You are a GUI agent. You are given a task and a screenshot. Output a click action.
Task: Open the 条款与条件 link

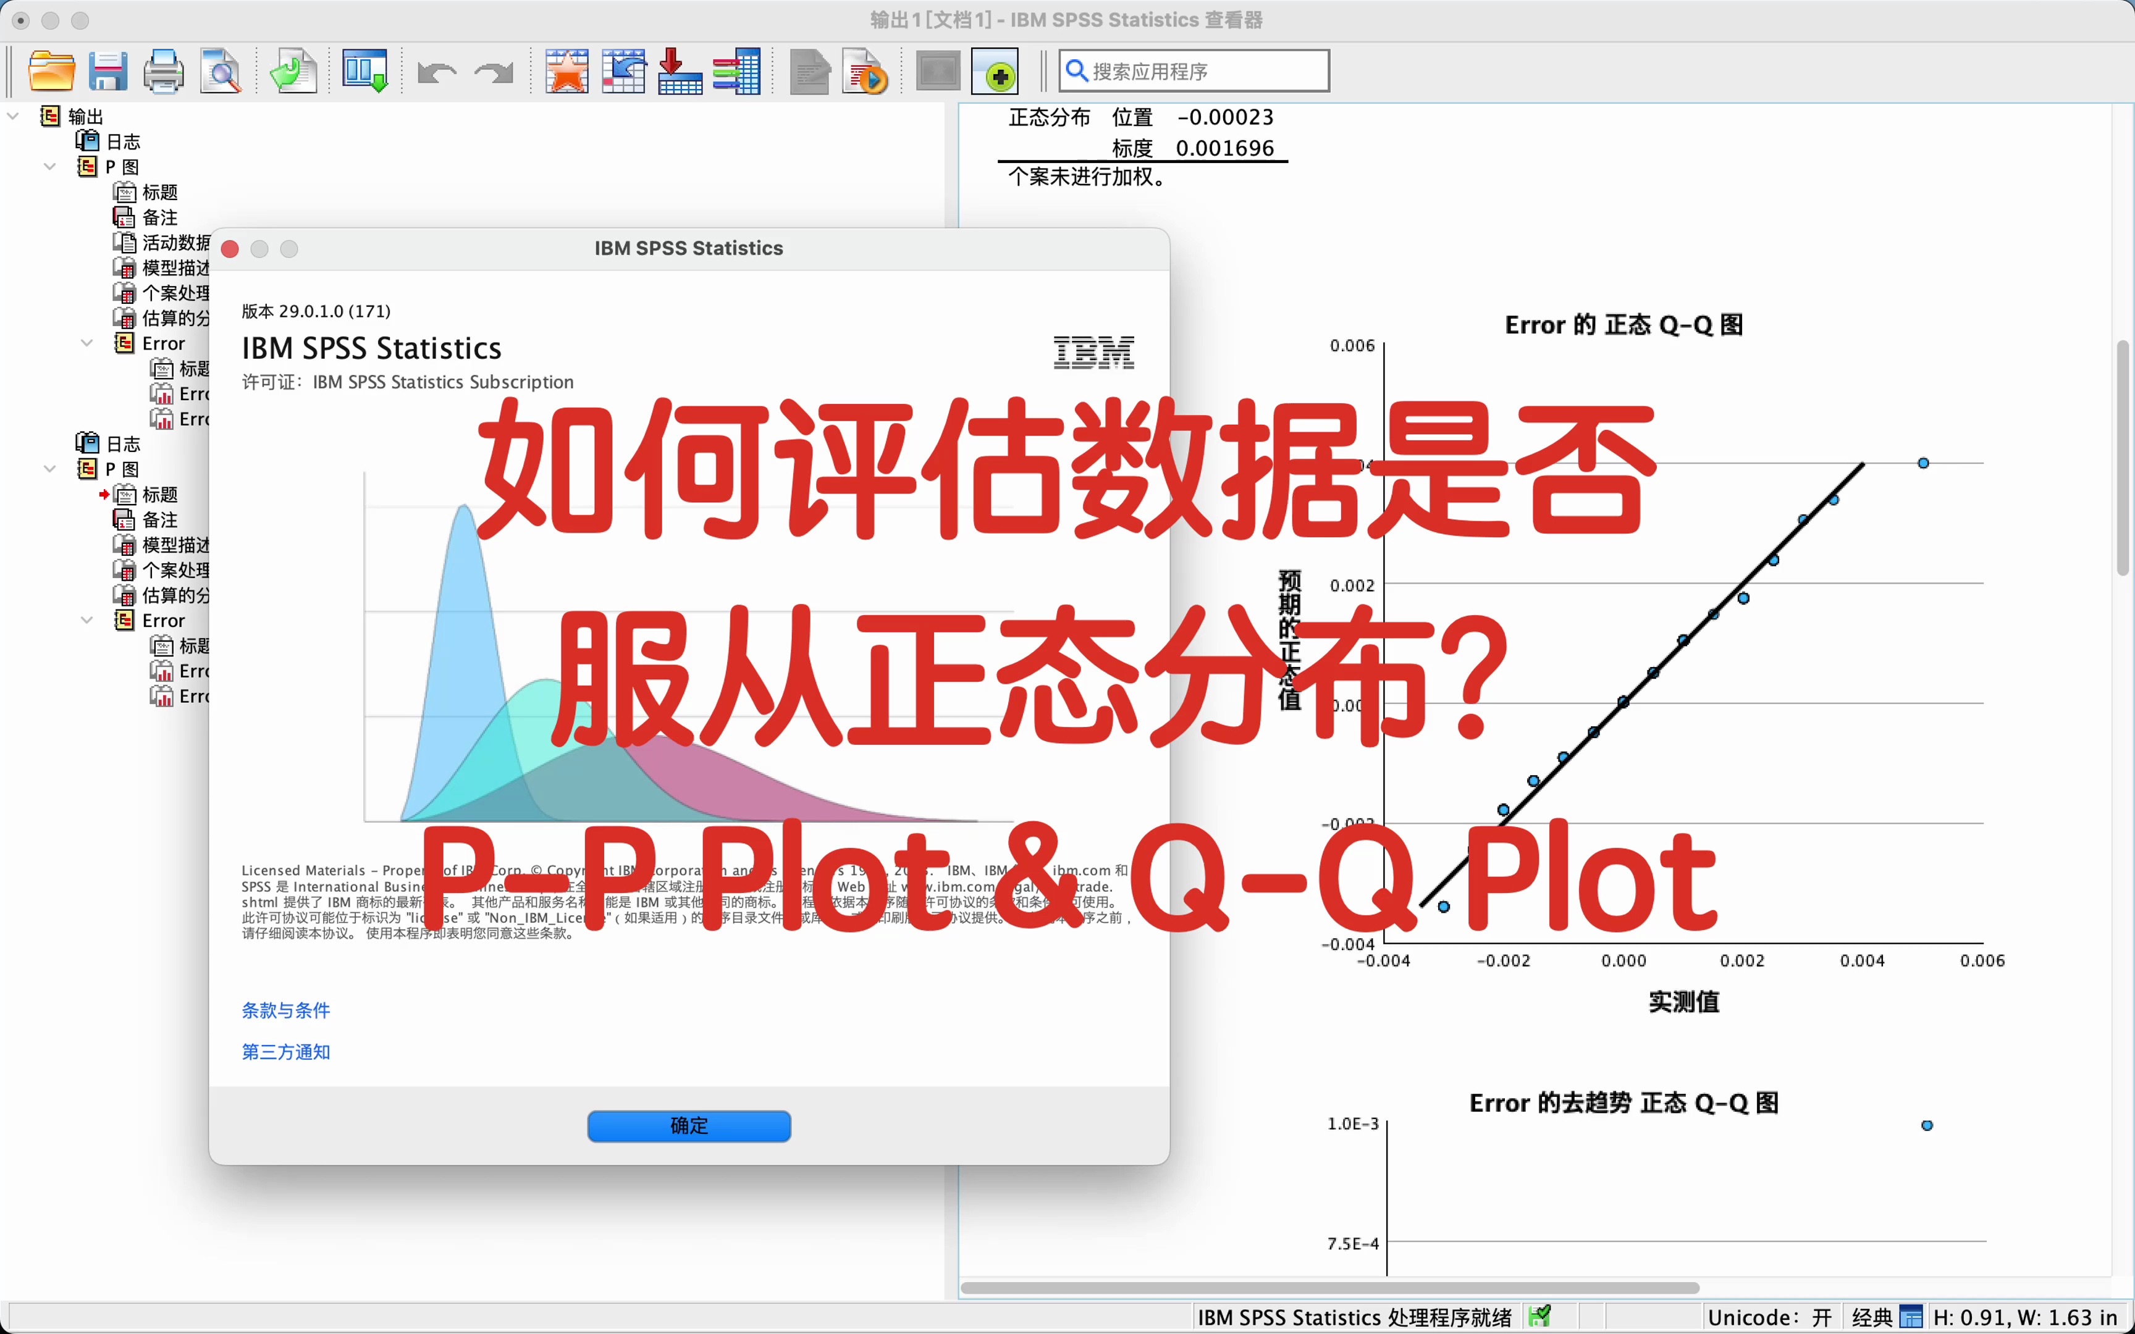click(x=286, y=1010)
